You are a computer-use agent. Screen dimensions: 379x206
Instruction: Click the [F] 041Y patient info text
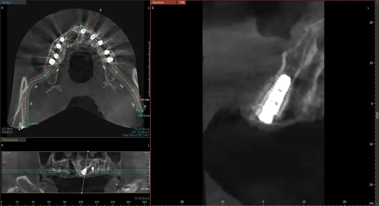pos(7,129)
